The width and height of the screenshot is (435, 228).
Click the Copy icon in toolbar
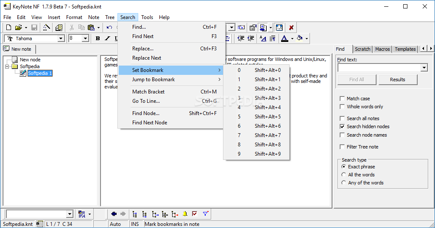click(81, 27)
